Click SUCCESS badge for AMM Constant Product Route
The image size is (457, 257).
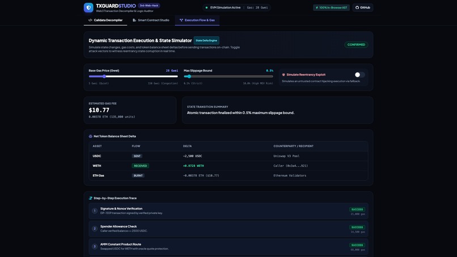tap(357, 245)
